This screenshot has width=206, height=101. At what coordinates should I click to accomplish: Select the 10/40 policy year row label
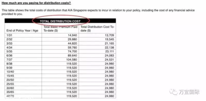coord(10,72)
